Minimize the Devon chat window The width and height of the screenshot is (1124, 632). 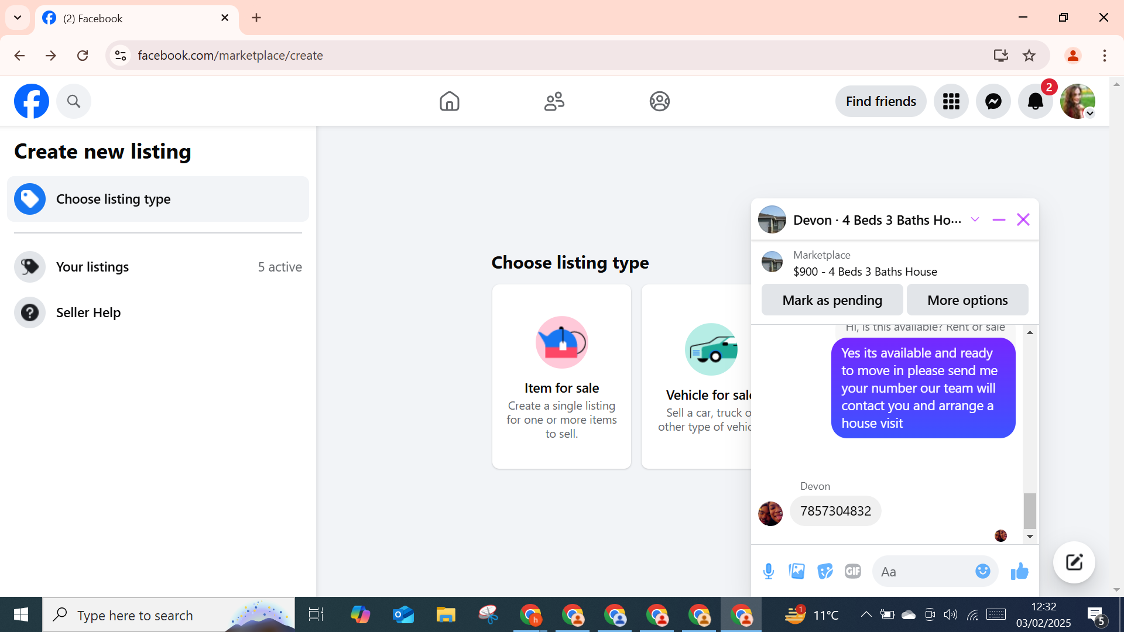click(999, 219)
